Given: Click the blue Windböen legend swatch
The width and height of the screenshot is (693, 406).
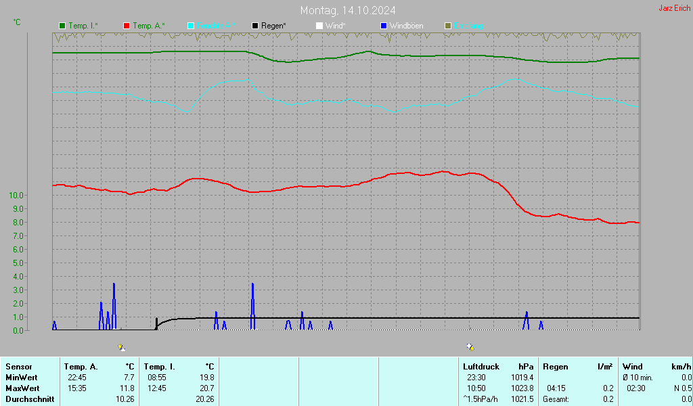Looking at the screenshot, I should (x=384, y=26).
